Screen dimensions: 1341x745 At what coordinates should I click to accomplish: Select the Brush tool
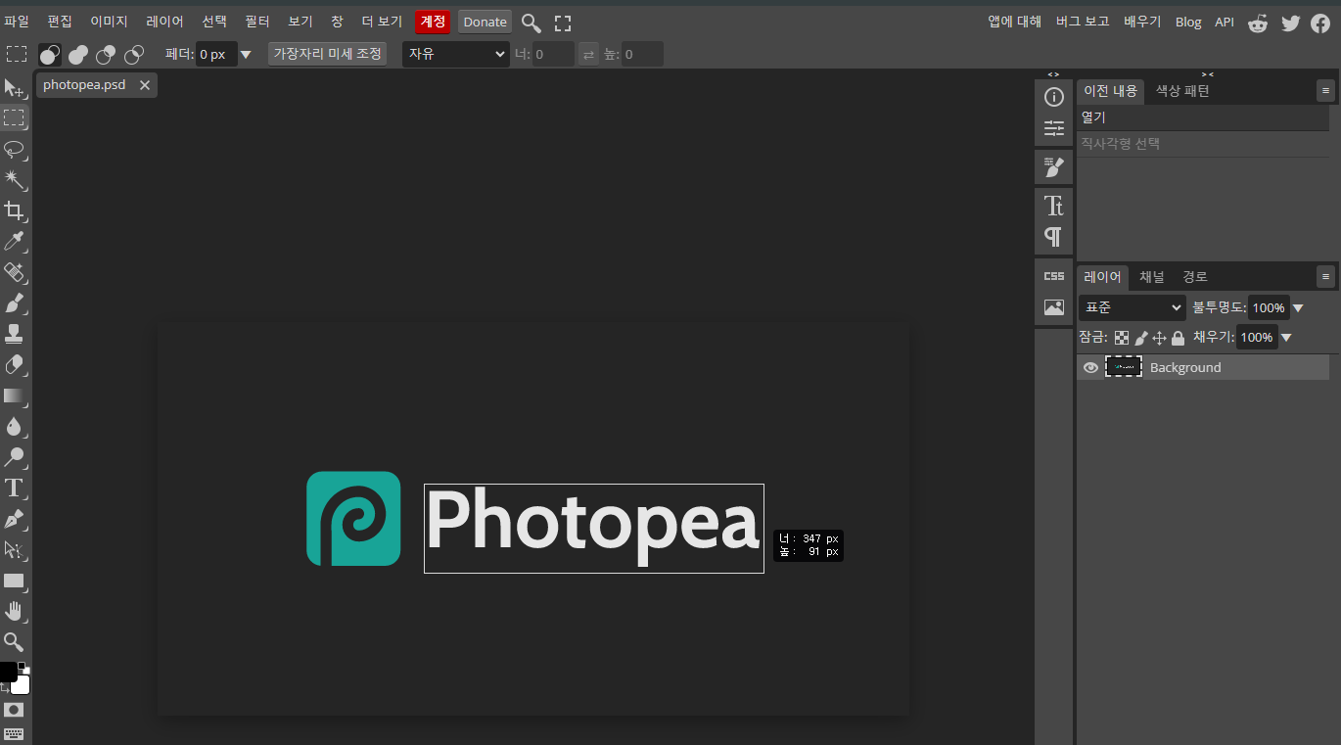coord(15,303)
